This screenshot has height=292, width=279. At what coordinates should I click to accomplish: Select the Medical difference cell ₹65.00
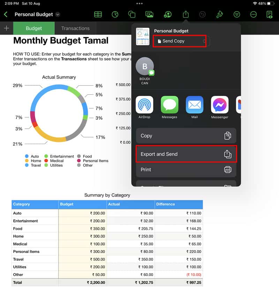tap(179, 244)
